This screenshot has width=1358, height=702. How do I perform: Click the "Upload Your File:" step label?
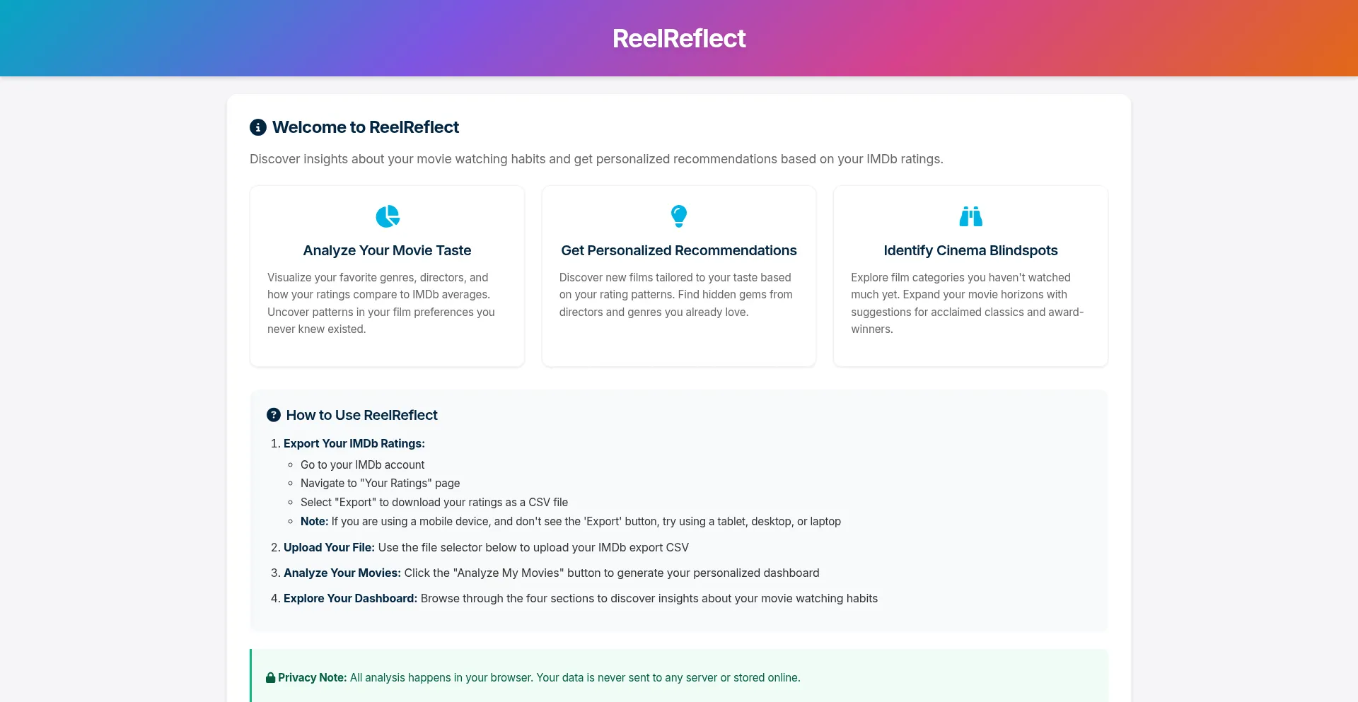click(x=329, y=547)
